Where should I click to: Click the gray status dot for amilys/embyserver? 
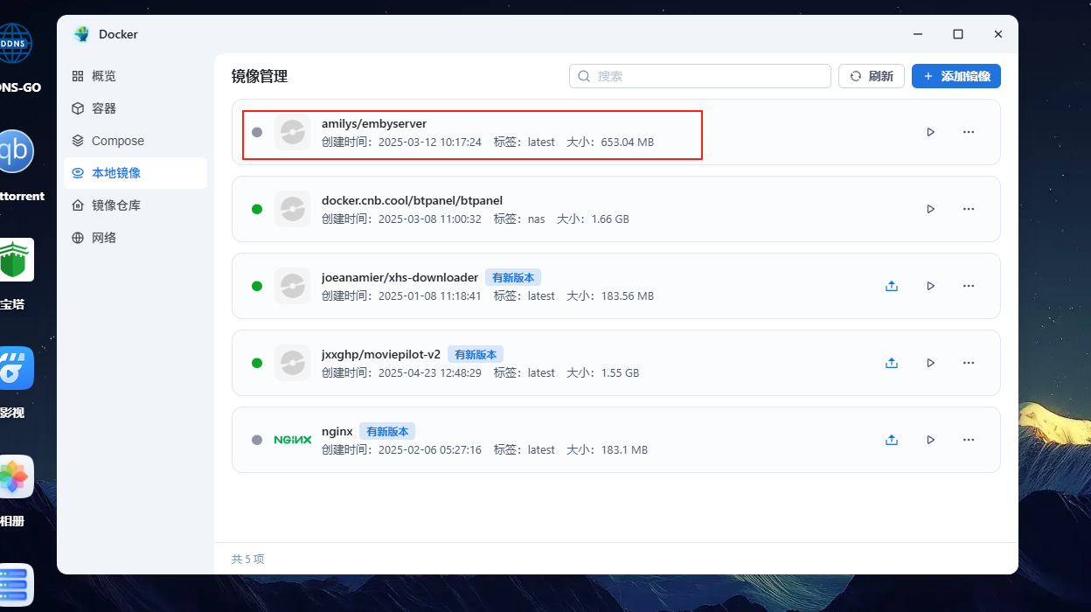[257, 132]
